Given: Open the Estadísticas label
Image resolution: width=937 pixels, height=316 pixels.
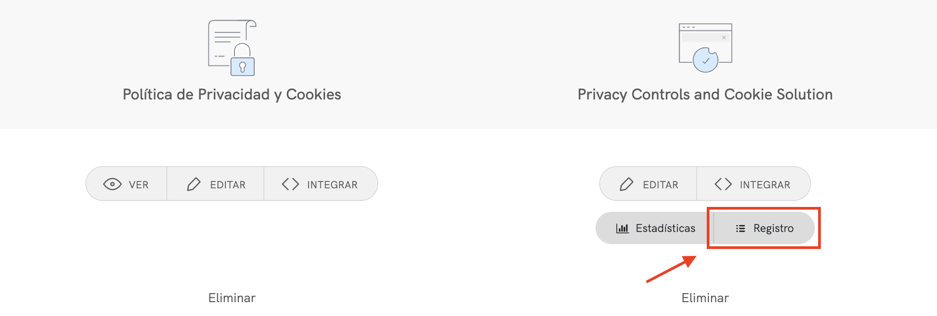Looking at the screenshot, I should point(665,228).
